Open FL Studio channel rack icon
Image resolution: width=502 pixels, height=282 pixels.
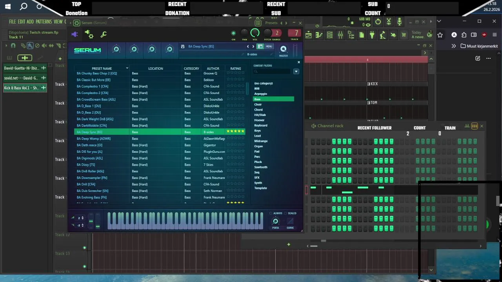(x=330, y=35)
